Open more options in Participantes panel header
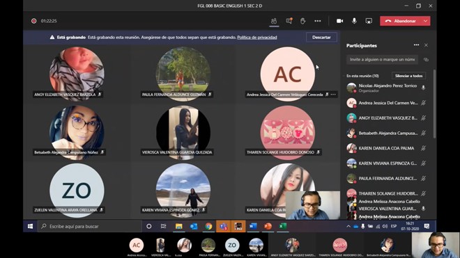The height and width of the screenshot is (258, 460). click(416, 45)
